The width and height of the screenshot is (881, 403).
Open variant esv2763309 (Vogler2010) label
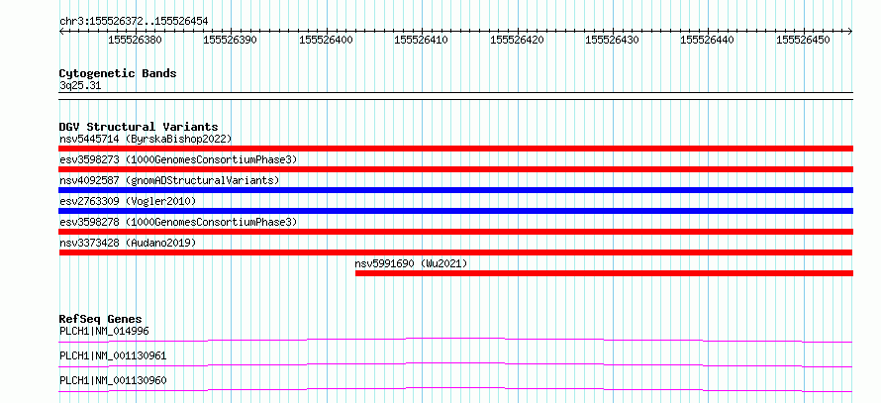point(128,201)
